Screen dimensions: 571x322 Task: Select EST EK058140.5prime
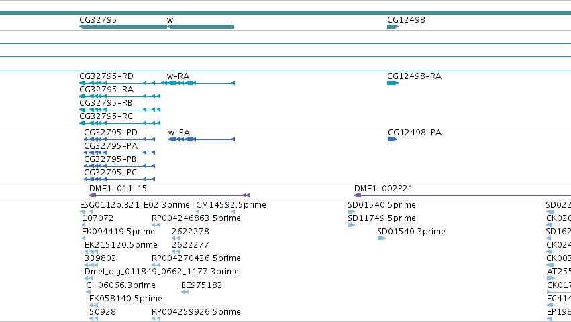(125, 299)
